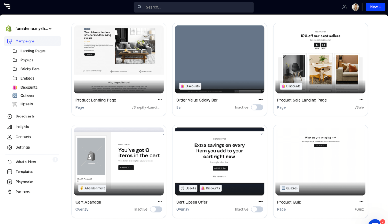The height and width of the screenshot is (224, 388).
Task: Click Discounts tag on Product Sale card
Action: (291, 86)
